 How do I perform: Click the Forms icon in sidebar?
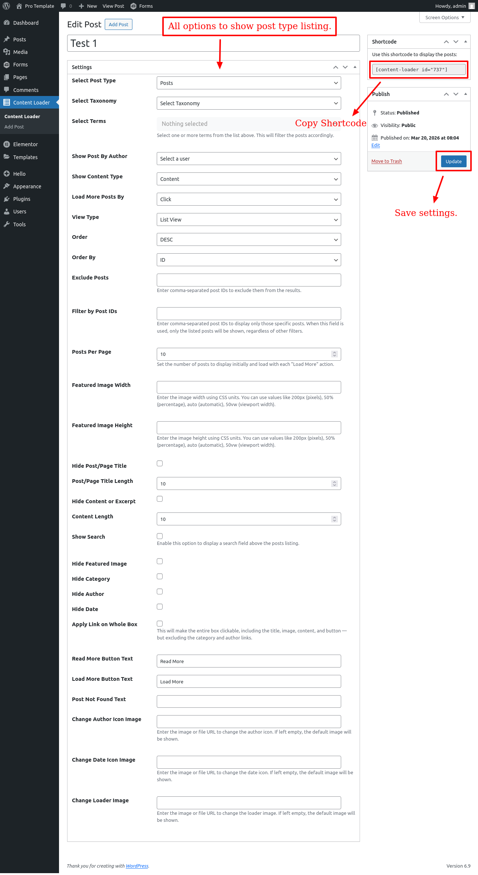[7, 65]
